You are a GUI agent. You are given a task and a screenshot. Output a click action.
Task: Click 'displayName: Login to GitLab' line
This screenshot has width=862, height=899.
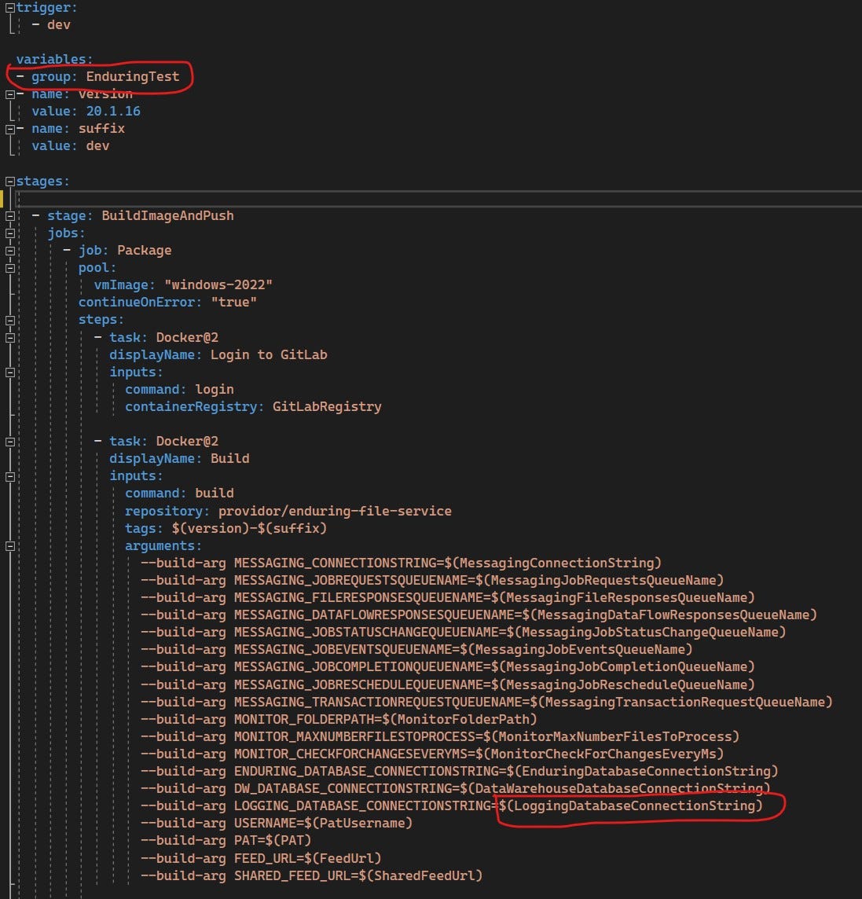click(218, 355)
